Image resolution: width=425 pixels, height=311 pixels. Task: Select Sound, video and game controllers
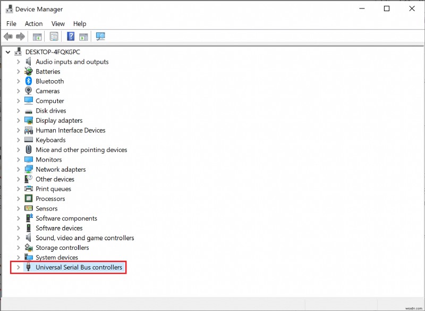point(85,238)
